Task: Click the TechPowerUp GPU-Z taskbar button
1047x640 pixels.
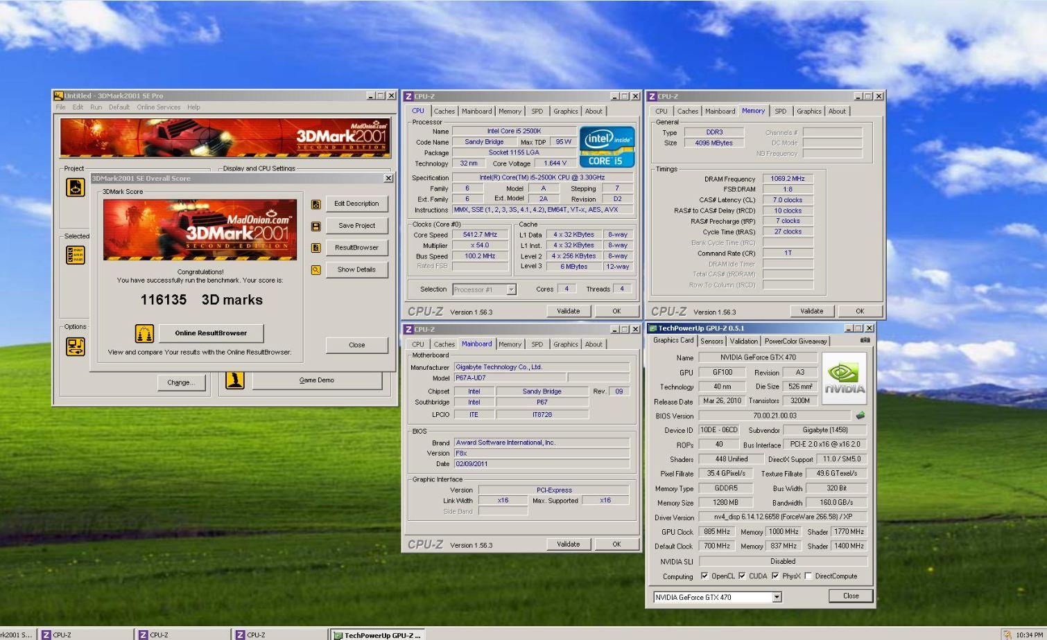Action: pyautogui.click(x=377, y=634)
